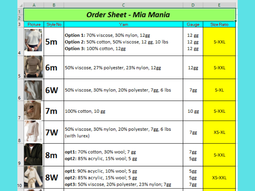This screenshot has width=255, height=191.
Task: Select column B header
Action: [x=54, y=5]
